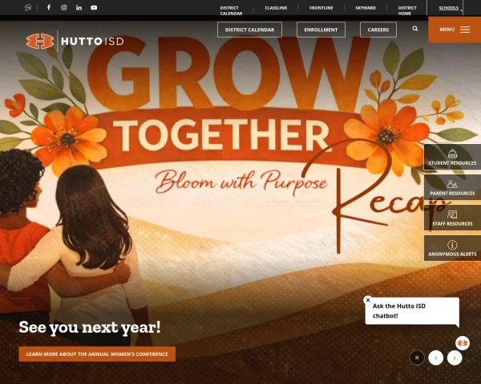Open the Hutto ISD chatbot icon
481x384 pixels.
click(x=463, y=343)
